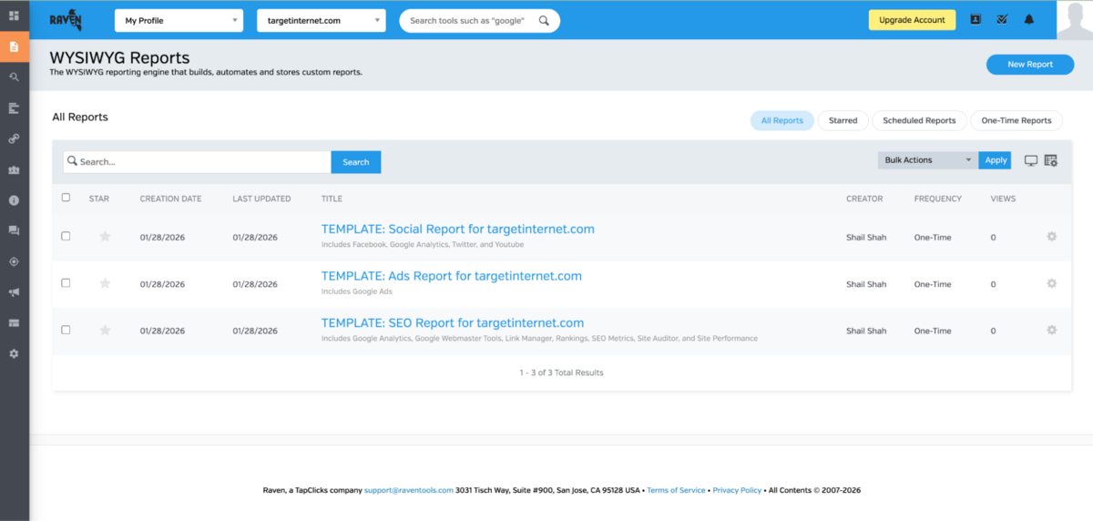Open the chat bubbles social icon in sidebar
Screen dimensions: 1093x521
click(14, 231)
